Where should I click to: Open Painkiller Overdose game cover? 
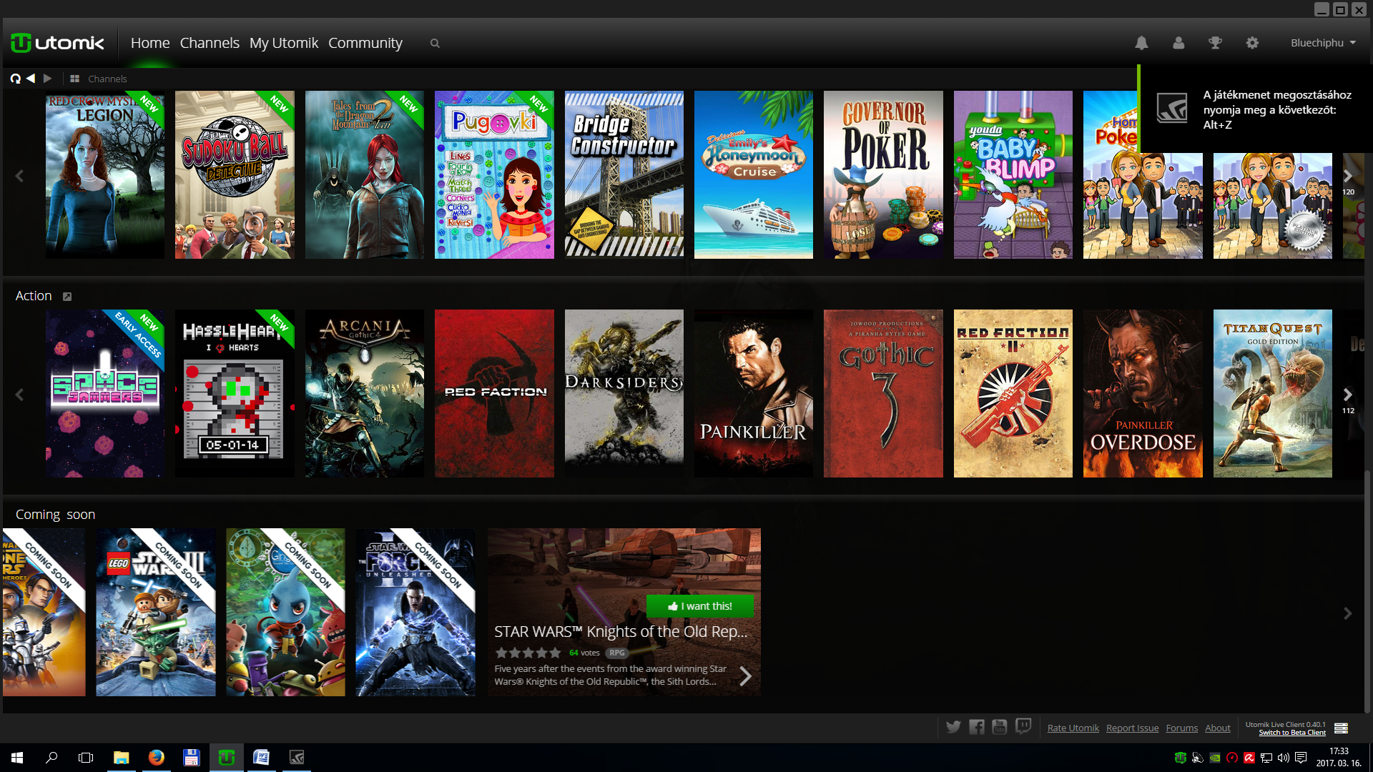point(1143,393)
